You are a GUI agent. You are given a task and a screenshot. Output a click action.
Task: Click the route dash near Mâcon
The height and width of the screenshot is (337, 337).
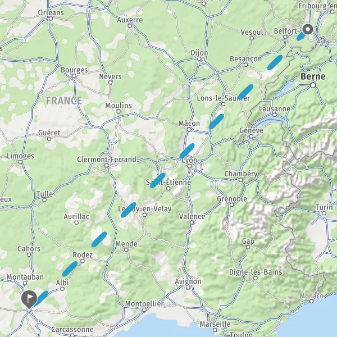point(216,122)
